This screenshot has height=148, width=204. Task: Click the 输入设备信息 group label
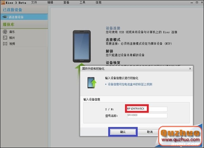92,99
